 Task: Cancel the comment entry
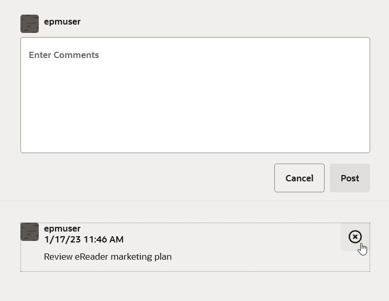[x=299, y=178]
